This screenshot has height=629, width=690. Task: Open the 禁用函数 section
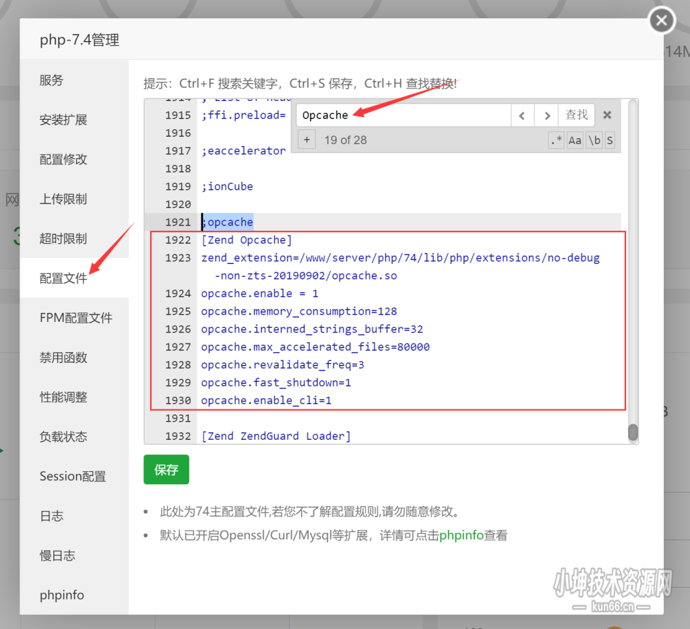63,357
